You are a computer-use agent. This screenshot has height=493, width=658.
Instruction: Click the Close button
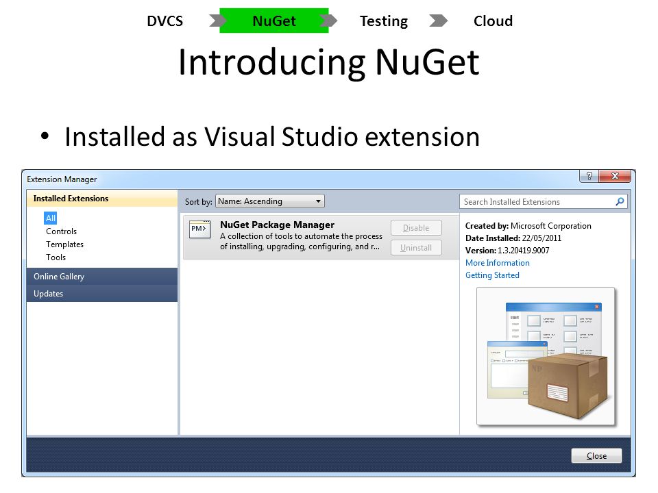click(596, 456)
